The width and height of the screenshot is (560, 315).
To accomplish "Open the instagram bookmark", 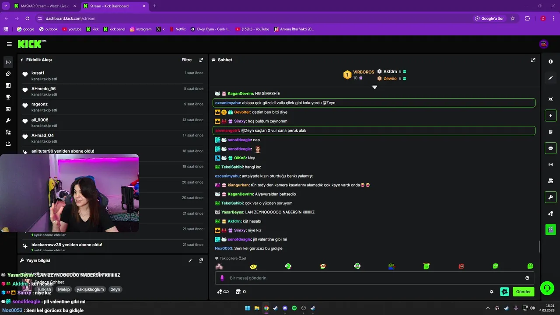I will tap(141, 29).
